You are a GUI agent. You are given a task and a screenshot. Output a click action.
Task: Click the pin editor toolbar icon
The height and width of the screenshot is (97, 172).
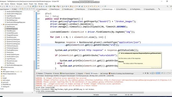105,6
